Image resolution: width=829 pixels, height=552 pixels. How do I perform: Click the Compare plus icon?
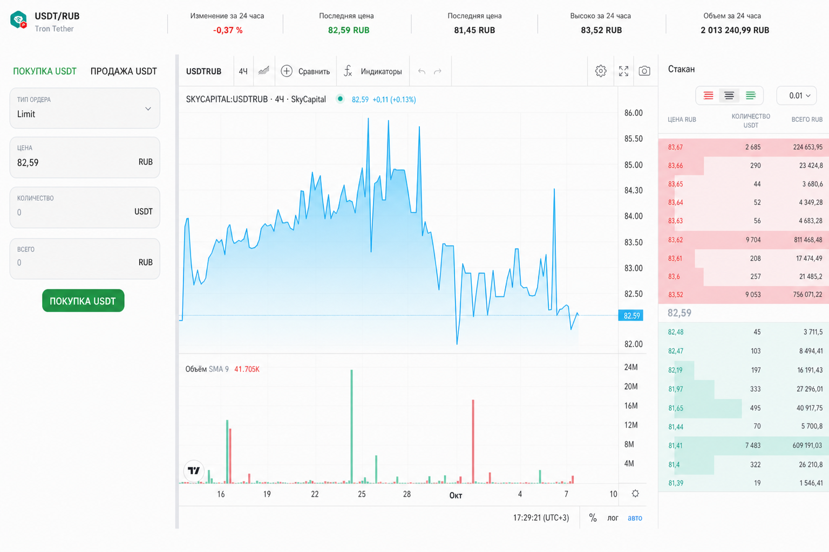(287, 71)
